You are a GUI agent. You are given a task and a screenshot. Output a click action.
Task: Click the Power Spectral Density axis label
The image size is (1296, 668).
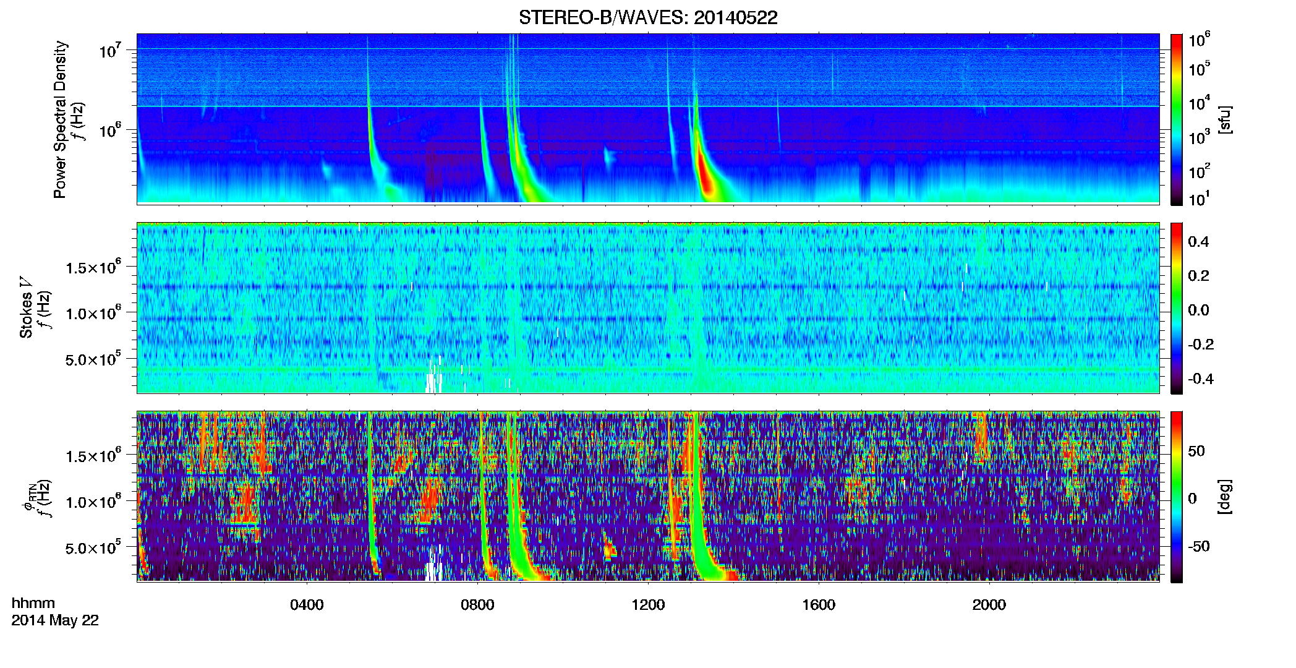tap(60, 119)
